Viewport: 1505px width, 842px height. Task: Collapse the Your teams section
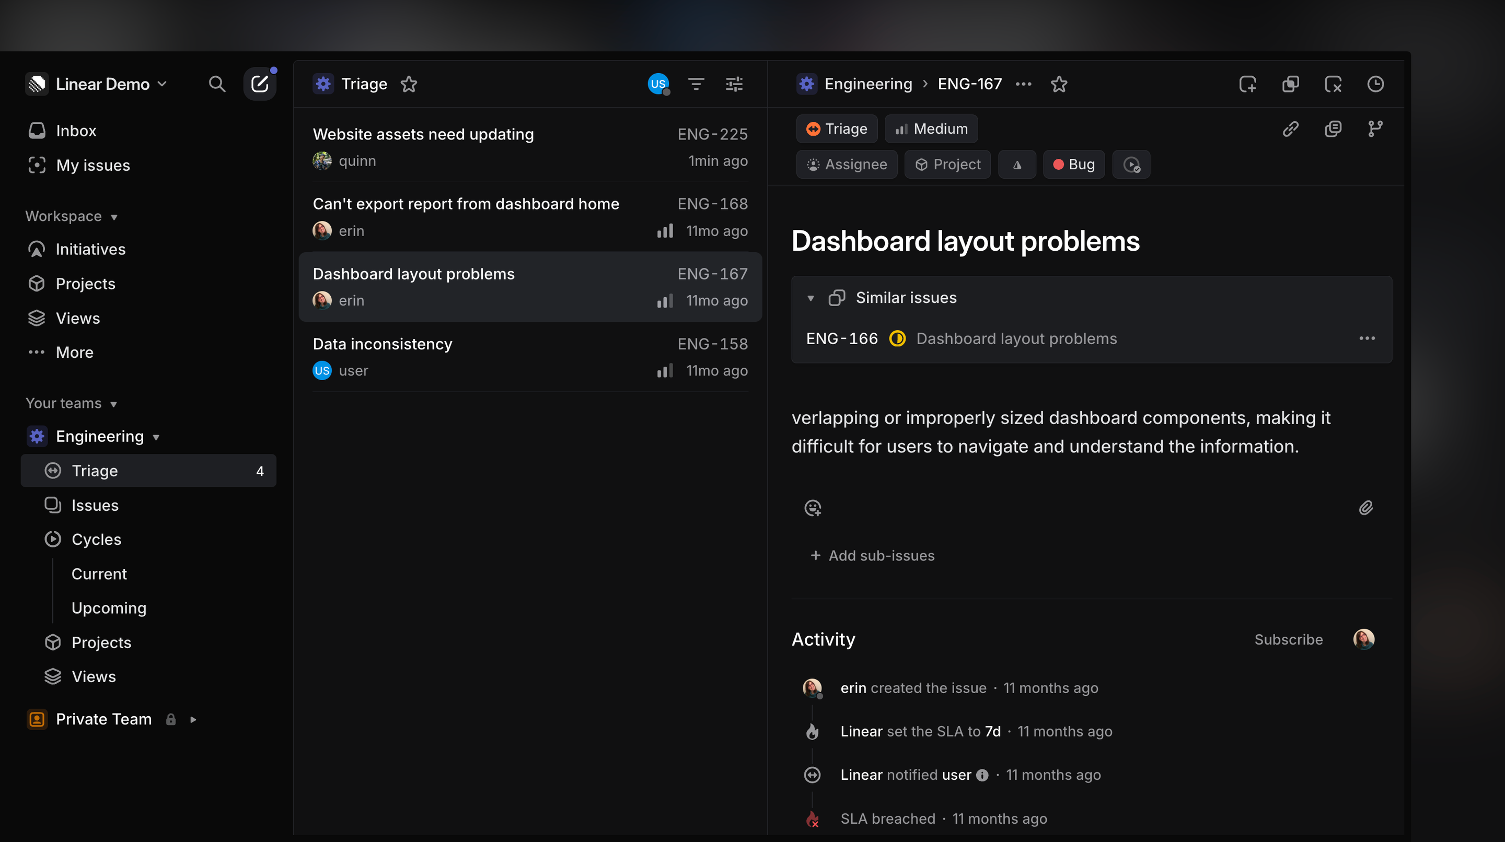coord(72,403)
